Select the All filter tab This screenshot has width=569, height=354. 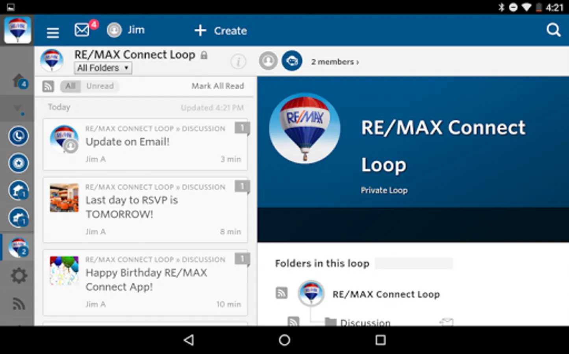[70, 86]
